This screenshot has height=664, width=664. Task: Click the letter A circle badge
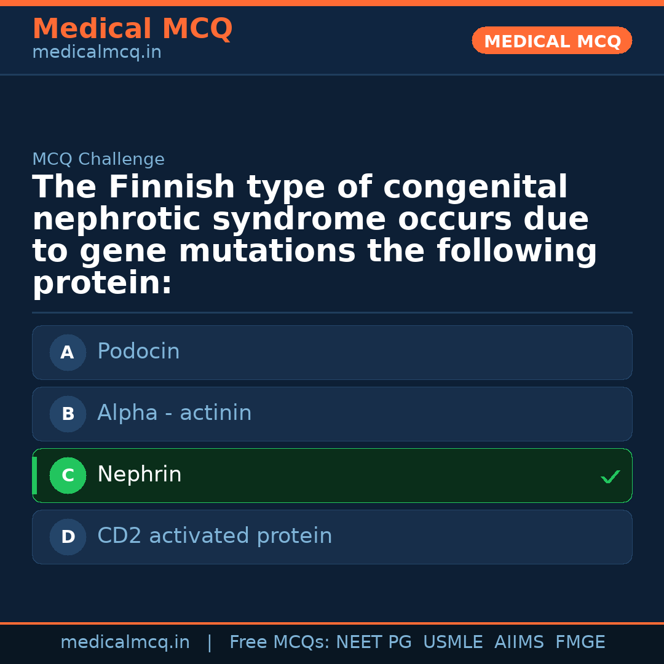coord(68,352)
